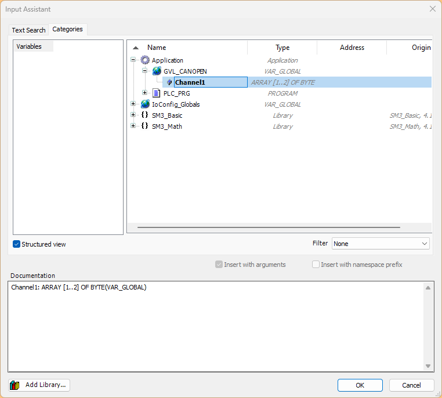442x398 pixels.
Task: Click the GVL_CANOPEN globe icon
Action: coord(157,71)
